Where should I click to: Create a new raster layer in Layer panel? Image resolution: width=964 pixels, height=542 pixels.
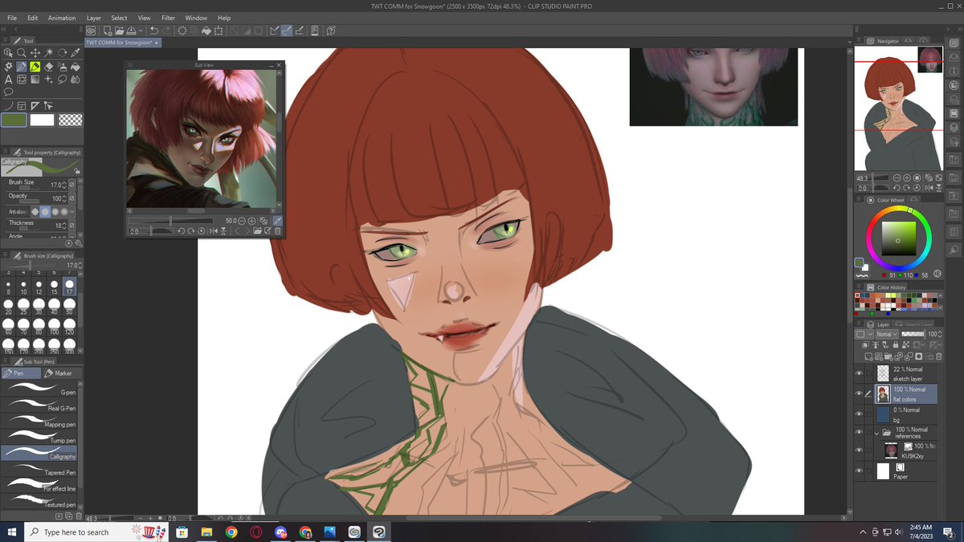point(868,357)
